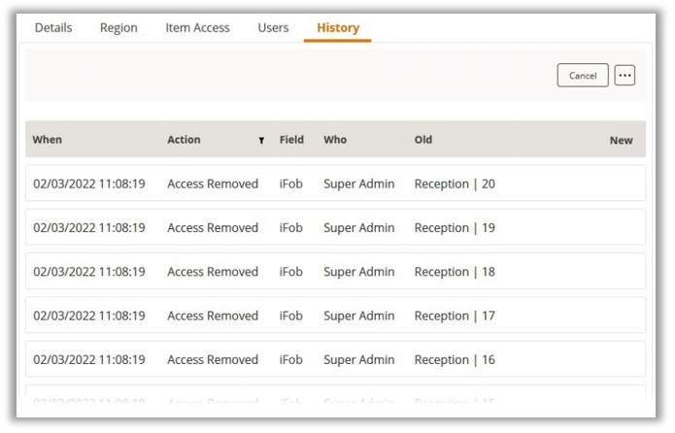Select the Reception | 18 history row
675x433 pixels.
(335, 272)
